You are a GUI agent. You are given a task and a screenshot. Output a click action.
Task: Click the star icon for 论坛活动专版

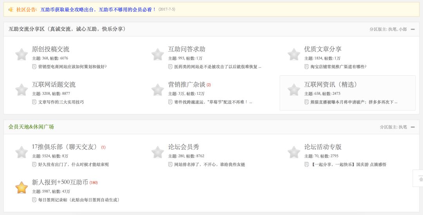[x=294, y=152]
